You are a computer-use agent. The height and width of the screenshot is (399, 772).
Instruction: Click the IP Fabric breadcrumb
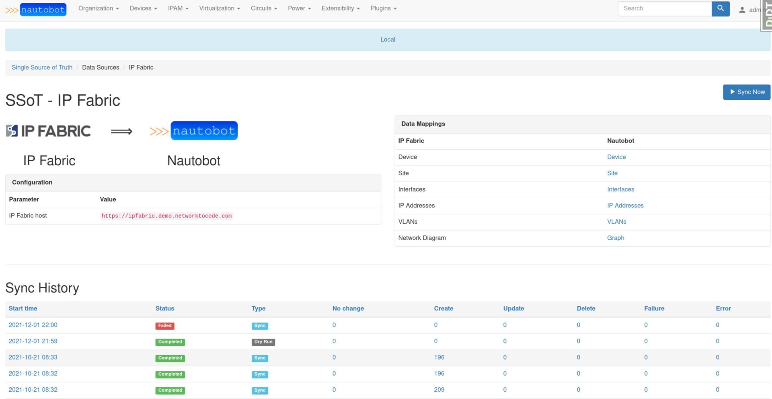(141, 68)
